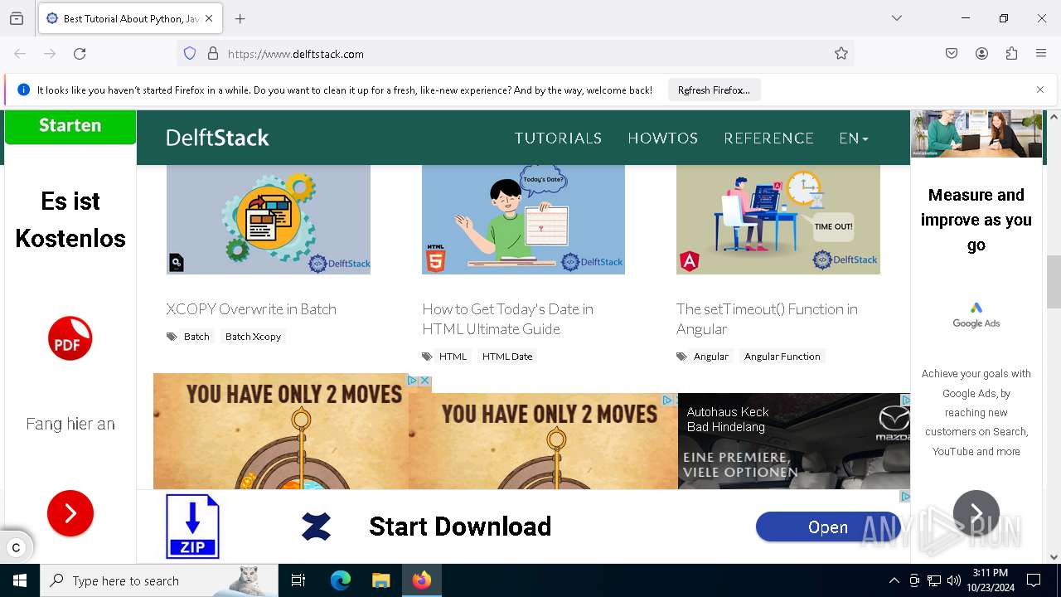Image resolution: width=1061 pixels, height=597 pixels.
Task: Open a new tab with plus button
Action: coord(240,18)
